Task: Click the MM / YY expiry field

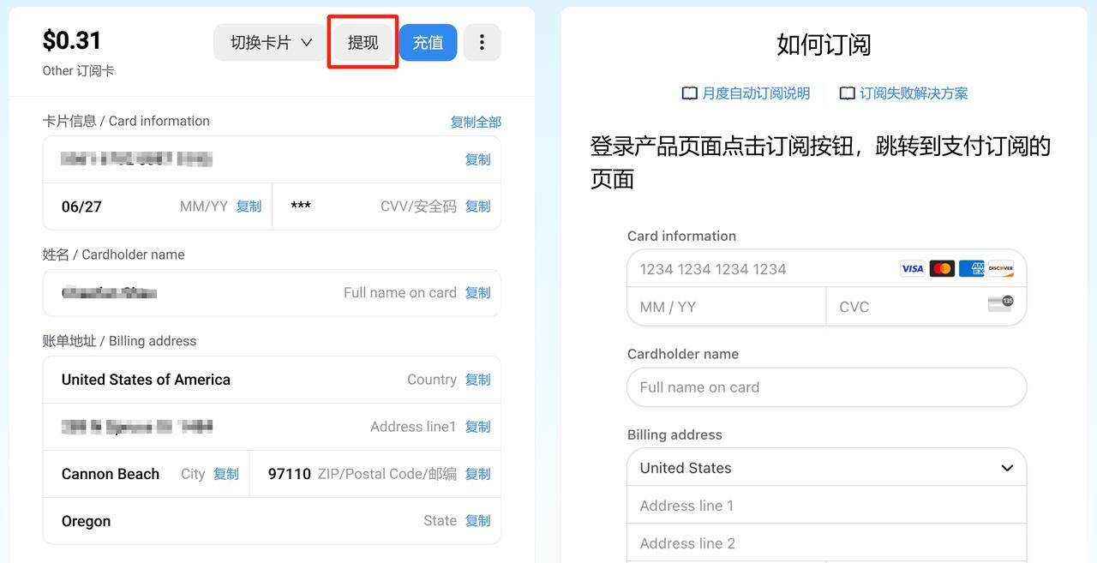Action: (727, 307)
